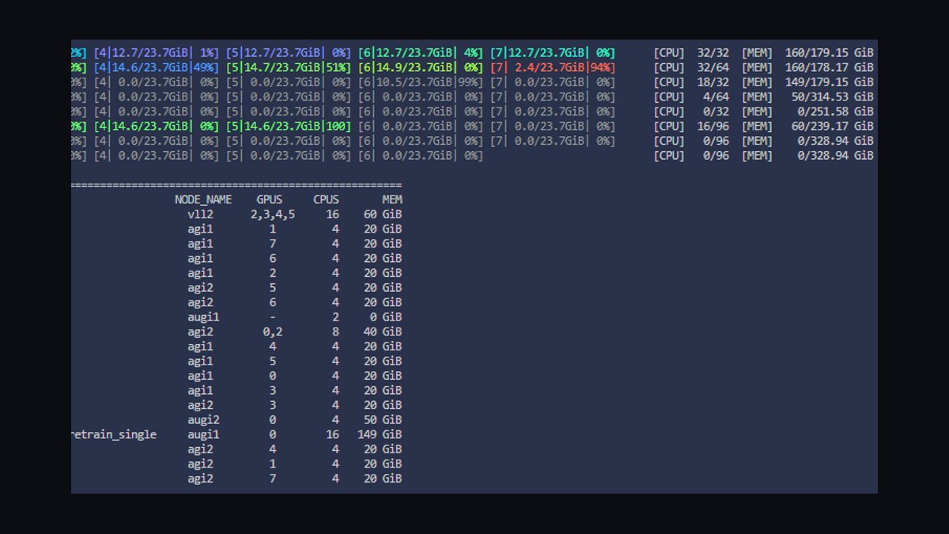The height and width of the screenshot is (534, 949).
Task: Click GPU 6 entry showing 14.9/23.7GiB
Action: click(421, 67)
